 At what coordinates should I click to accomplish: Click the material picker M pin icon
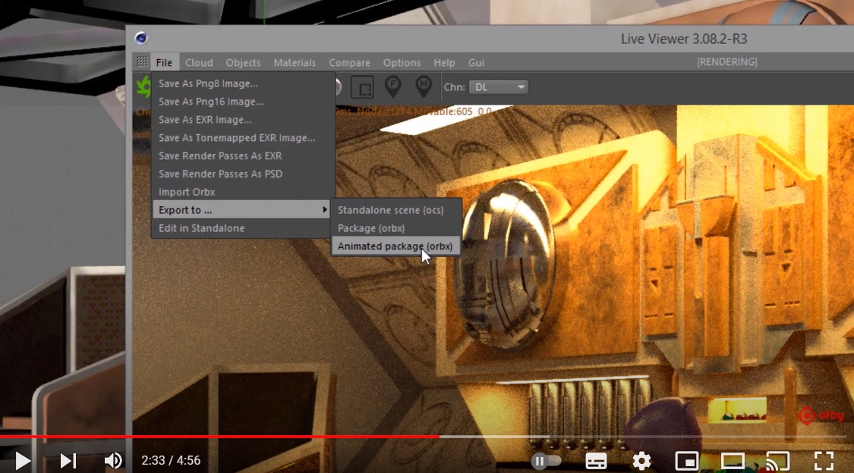coord(423,86)
